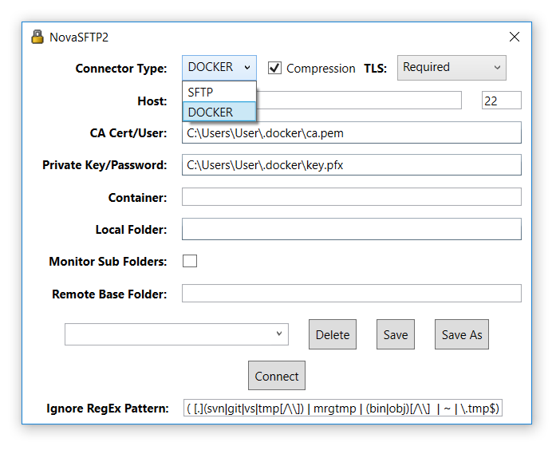The image size is (560, 454).
Task: Toggle the Compression checkbox
Action: [274, 68]
